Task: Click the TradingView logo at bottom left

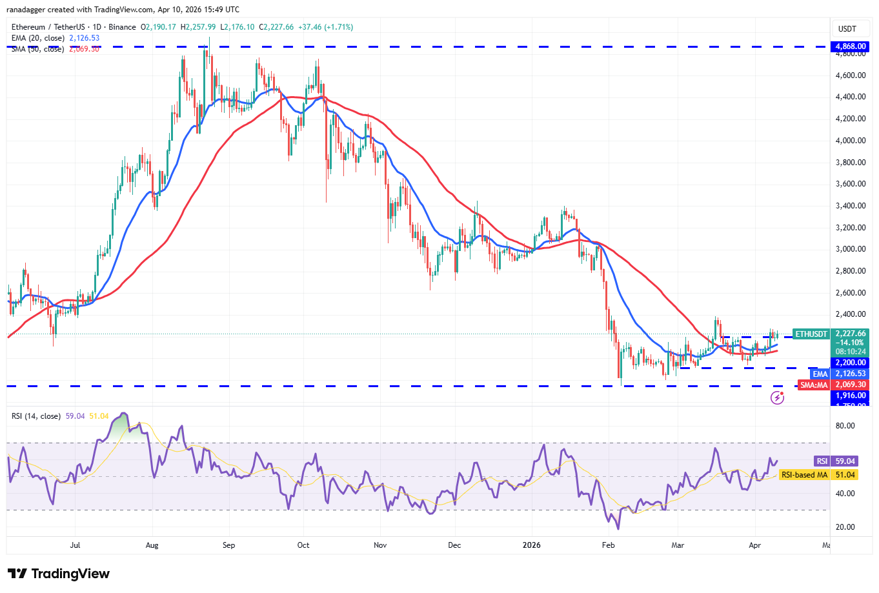Action: 59,574
